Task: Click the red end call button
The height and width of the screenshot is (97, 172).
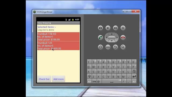Action: pyautogui.click(x=123, y=37)
